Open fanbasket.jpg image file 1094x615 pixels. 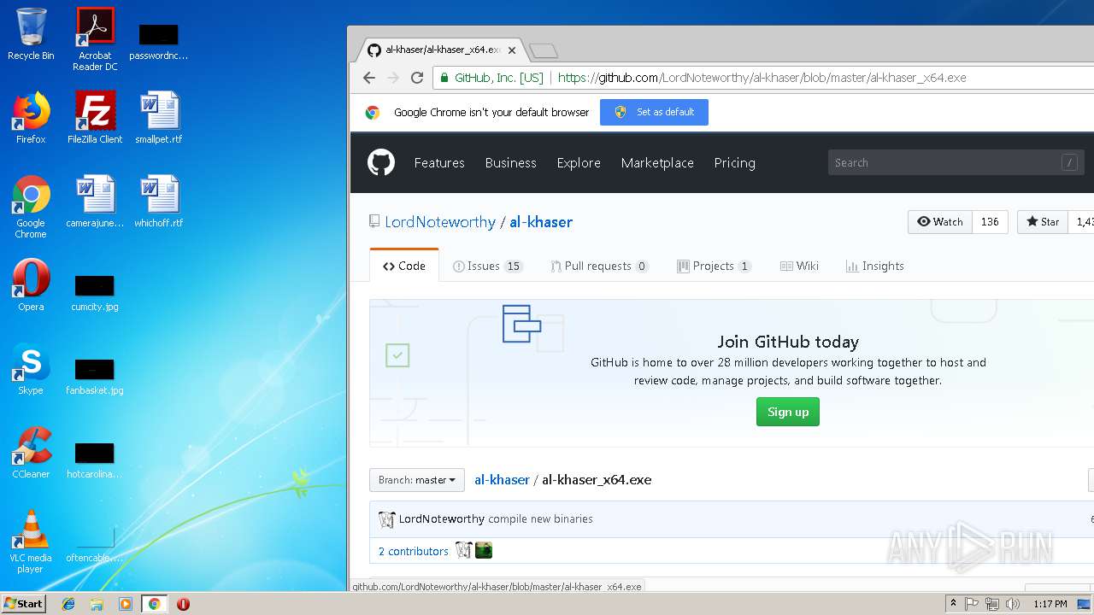[x=95, y=375]
